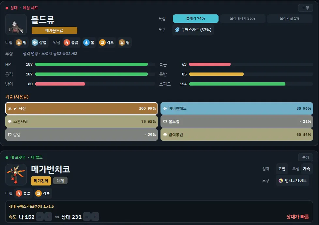
Task: Click the 구애스카프 scarf icon
Action: [177, 30]
